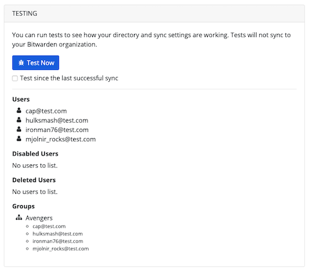Click cap@test.com under Avengers group
Screen dimensions: 310x272
[x=49, y=226]
